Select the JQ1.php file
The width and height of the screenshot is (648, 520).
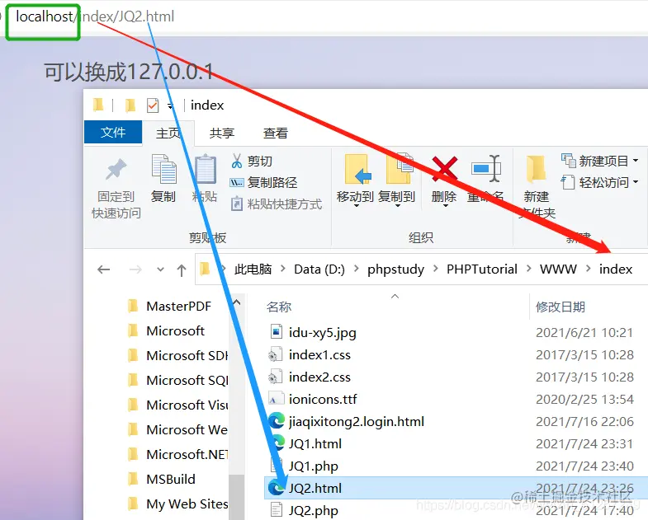pos(313,466)
